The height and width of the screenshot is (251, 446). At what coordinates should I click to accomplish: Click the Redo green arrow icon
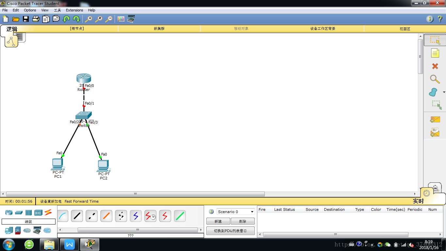click(x=76, y=19)
